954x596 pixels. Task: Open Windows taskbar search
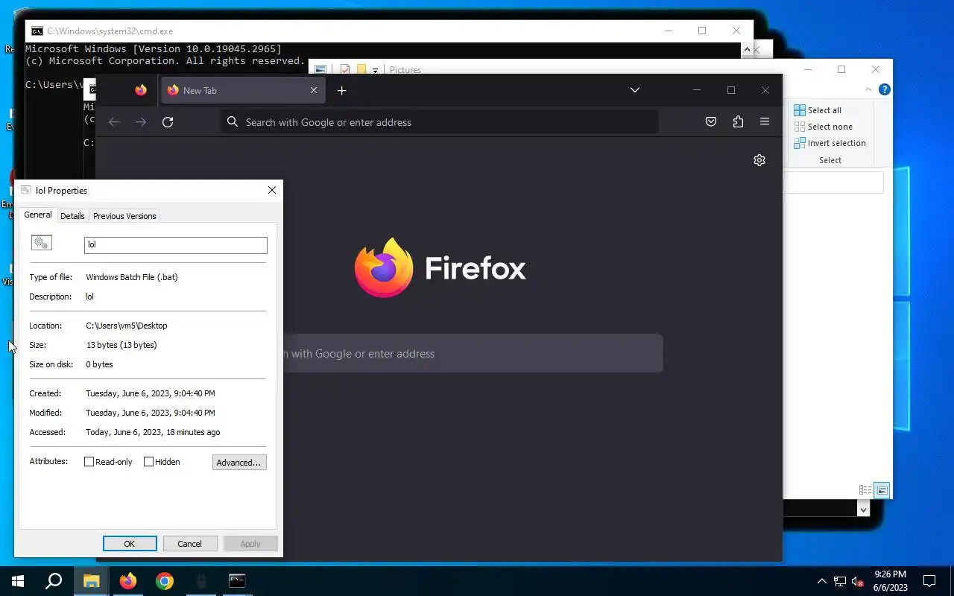(54, 581)
